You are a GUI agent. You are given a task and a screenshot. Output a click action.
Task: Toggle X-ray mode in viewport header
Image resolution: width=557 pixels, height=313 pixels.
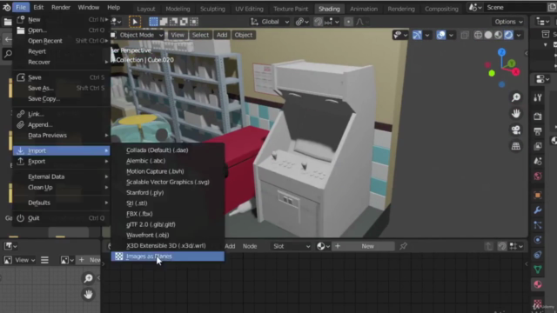[x=464, y=35]
